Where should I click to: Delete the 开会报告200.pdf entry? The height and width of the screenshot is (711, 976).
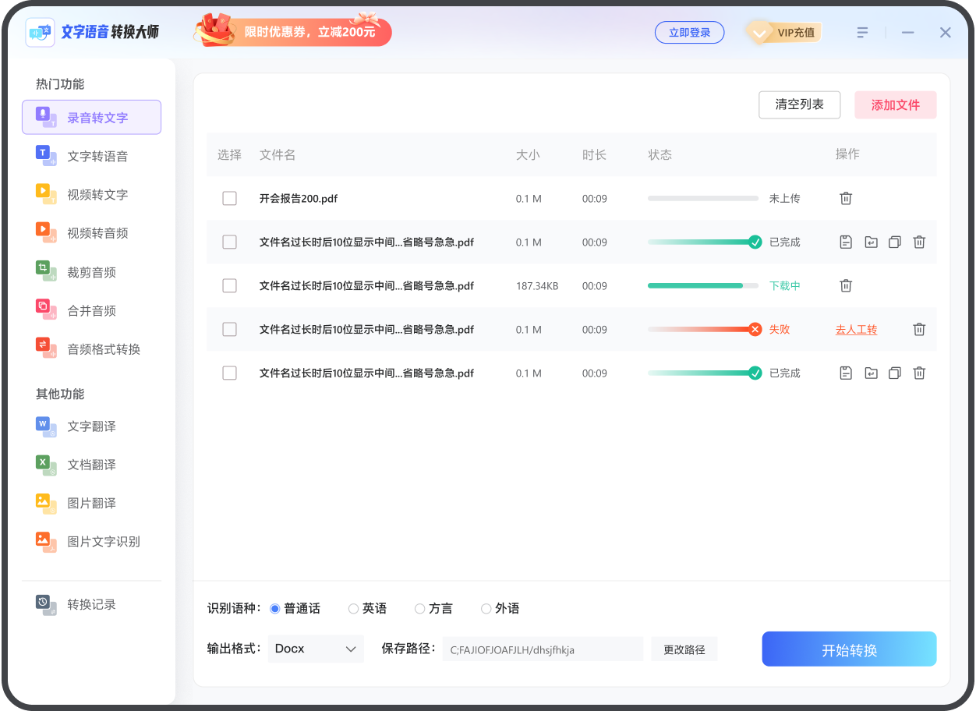[845, 198]
